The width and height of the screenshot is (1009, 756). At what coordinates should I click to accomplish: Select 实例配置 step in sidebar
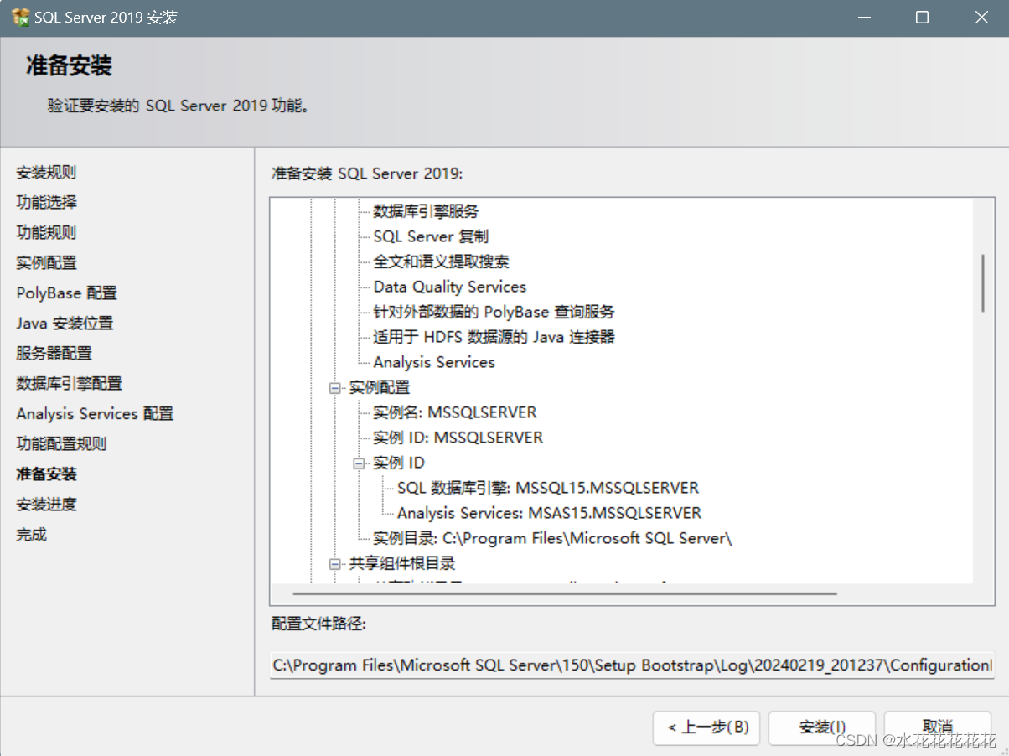[46, 263]
